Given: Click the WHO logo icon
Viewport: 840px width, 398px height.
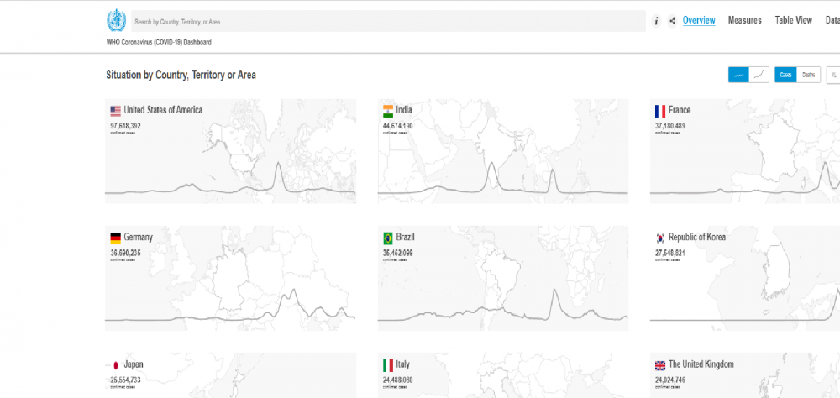Looking at the screenshot, I should pos(115,21).
